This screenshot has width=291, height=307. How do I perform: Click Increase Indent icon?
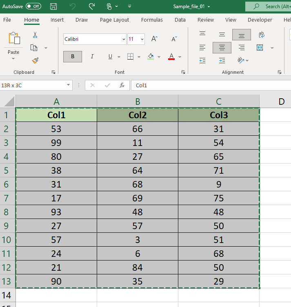(222, 60)
